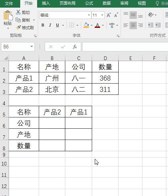This screenshot has width=168, height=196.
Task: Click the Cut scissors button
Action: click(23, 12)
